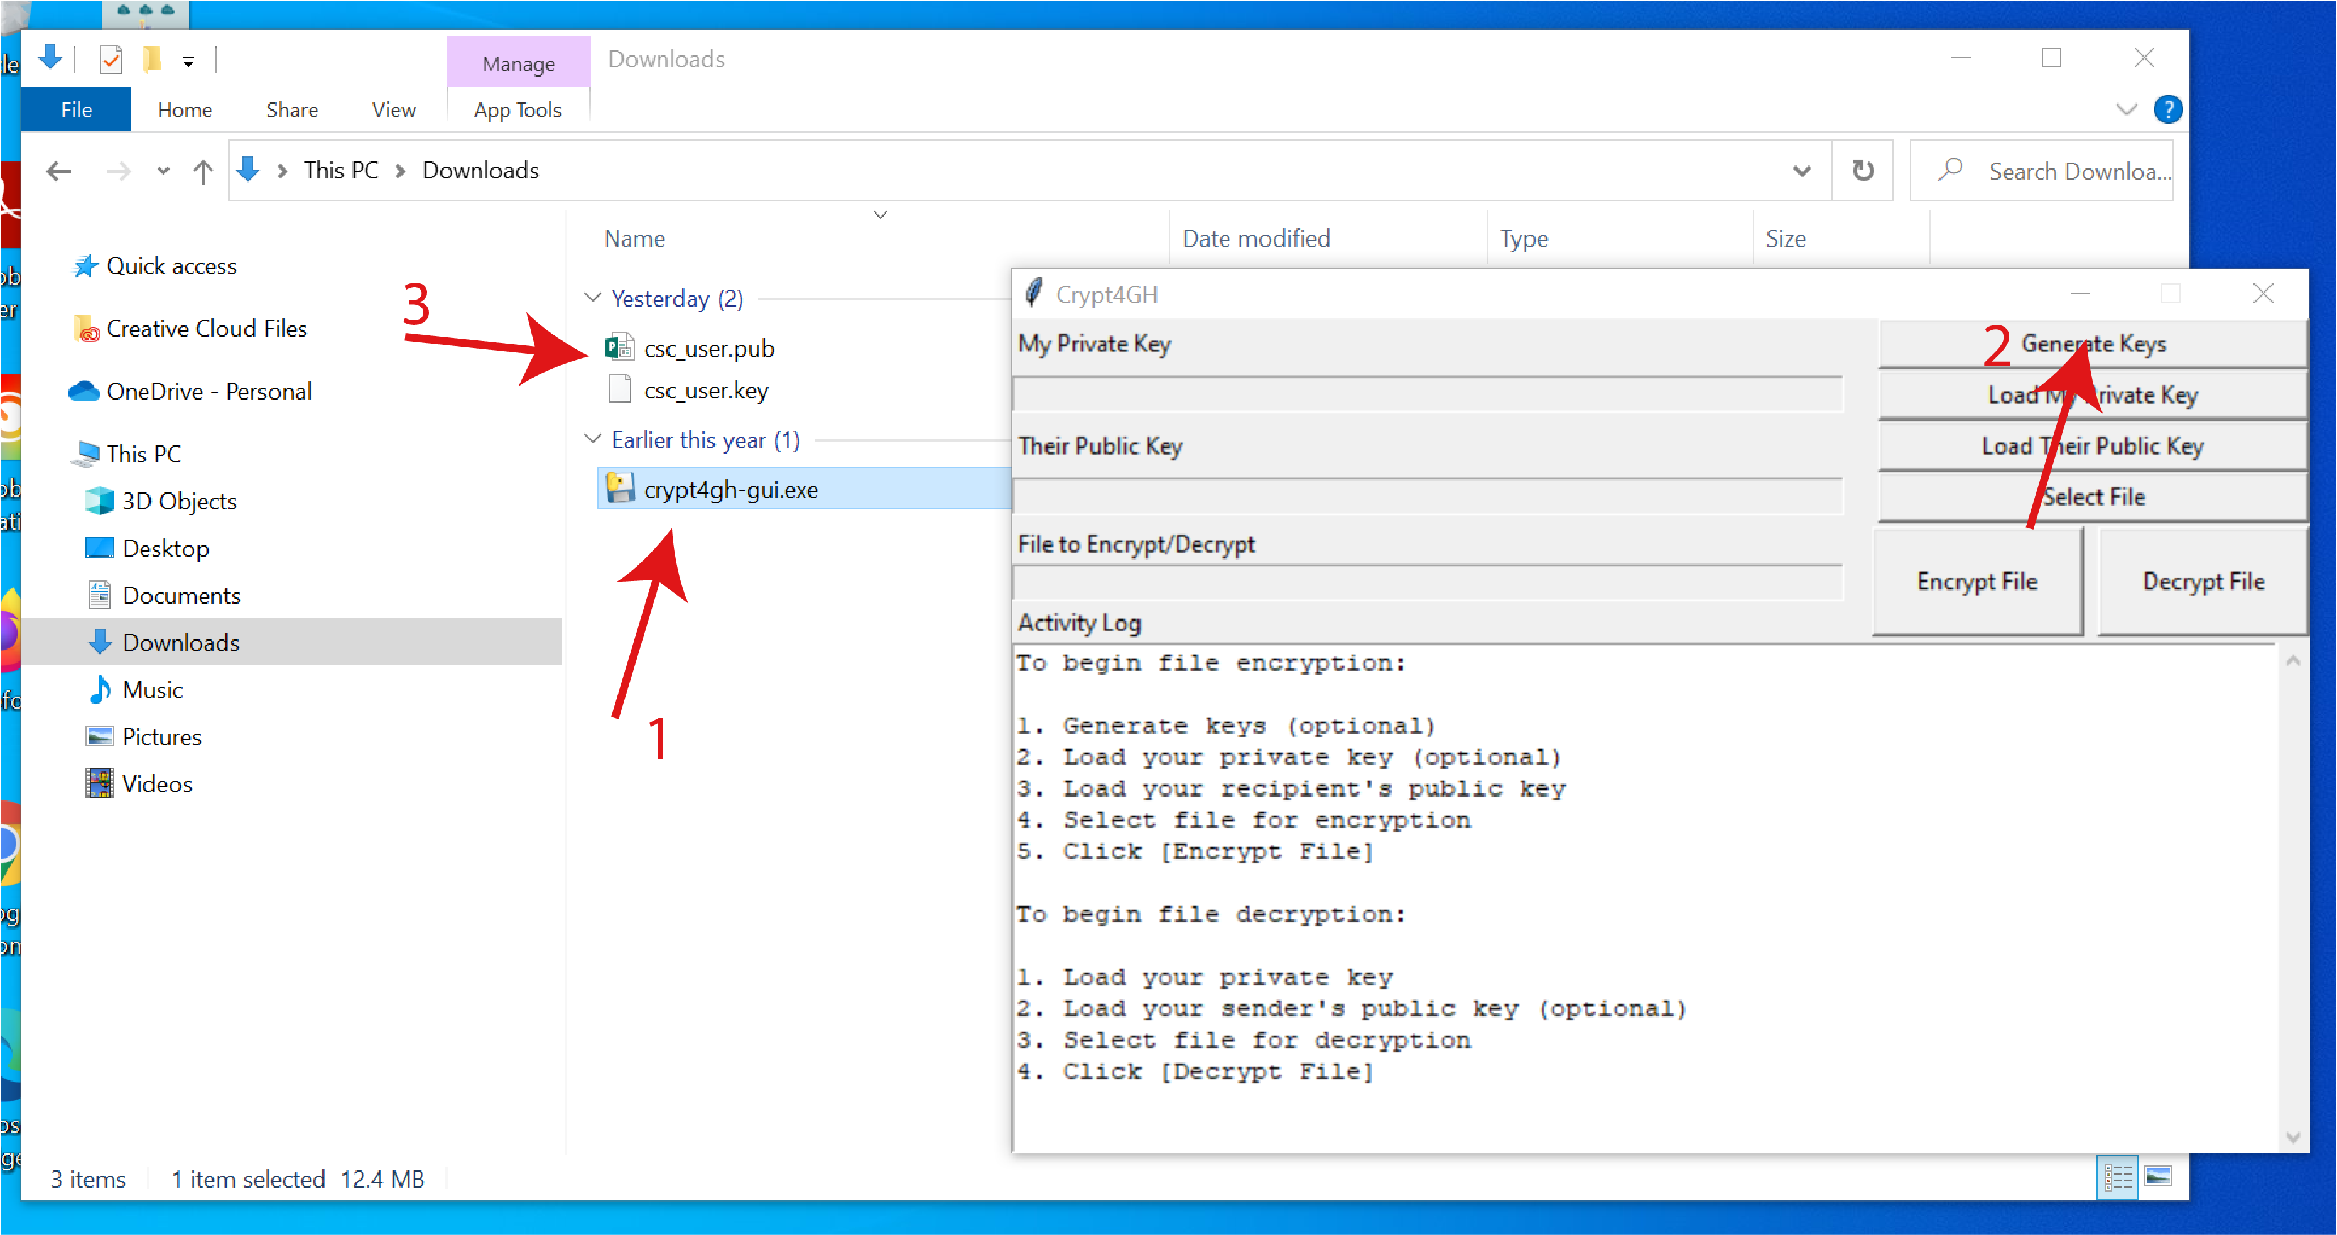Open the File ribbon tab
Screen dimensions: 2337x1235
(76, 110)
